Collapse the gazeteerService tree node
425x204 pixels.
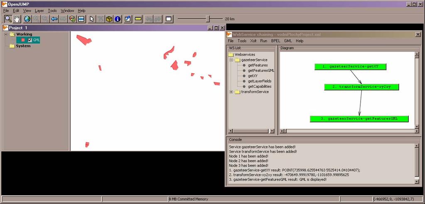coord(231,60)
